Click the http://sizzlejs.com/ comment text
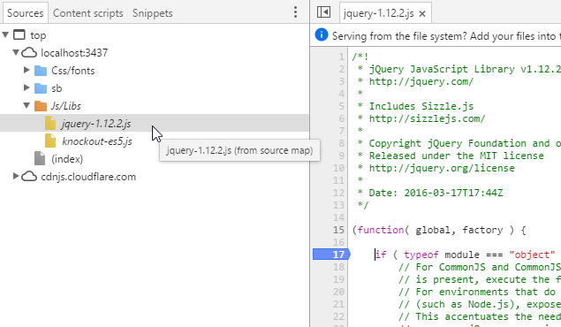Image resolution: width=561 pixels, height=327 pixels. [x=427, y=118]
